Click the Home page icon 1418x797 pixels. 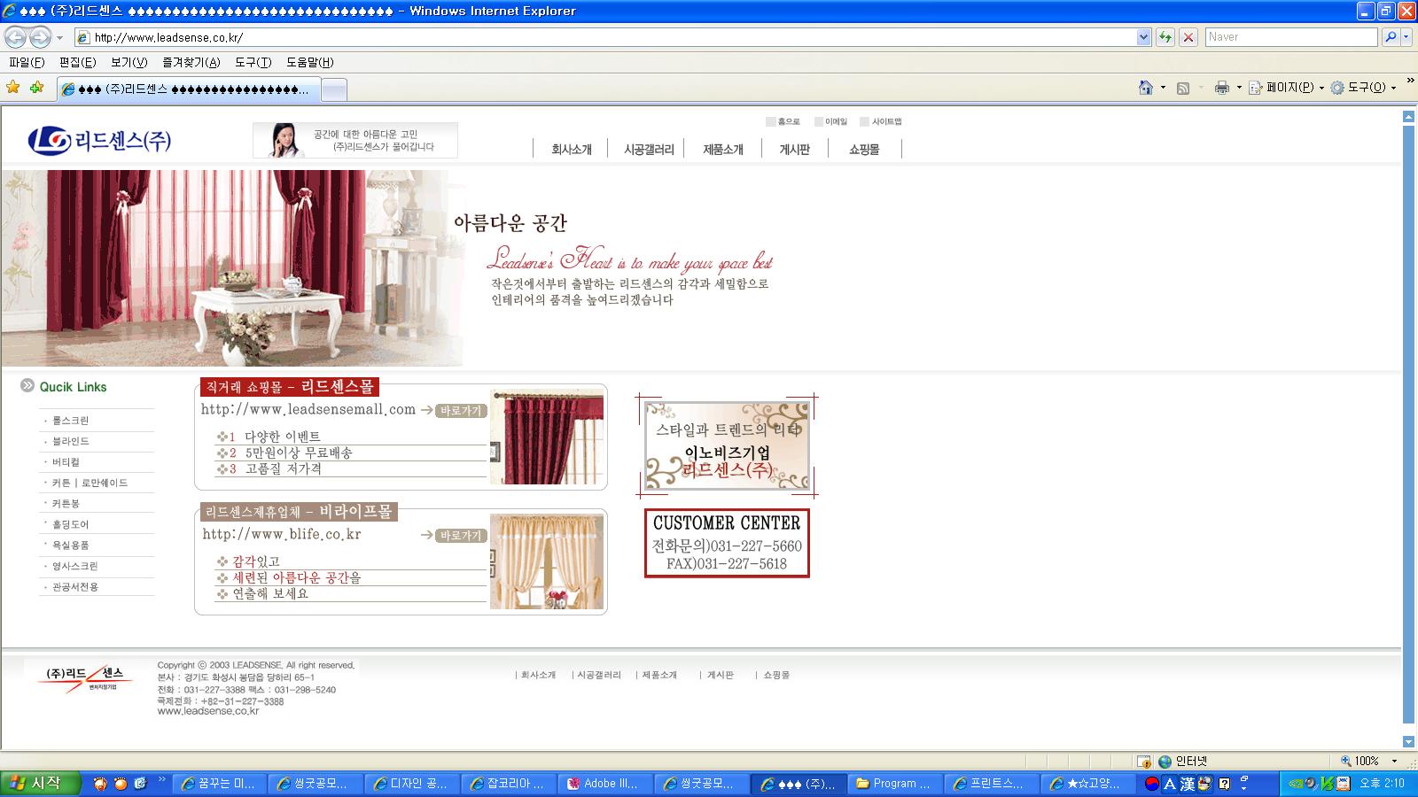coord(1146,88)
